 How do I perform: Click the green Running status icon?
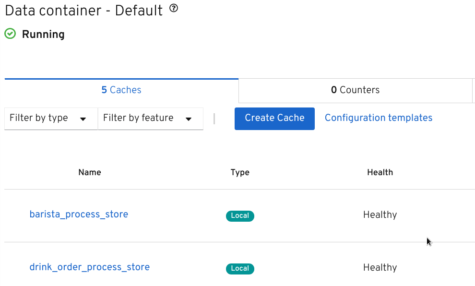point(10,34)
